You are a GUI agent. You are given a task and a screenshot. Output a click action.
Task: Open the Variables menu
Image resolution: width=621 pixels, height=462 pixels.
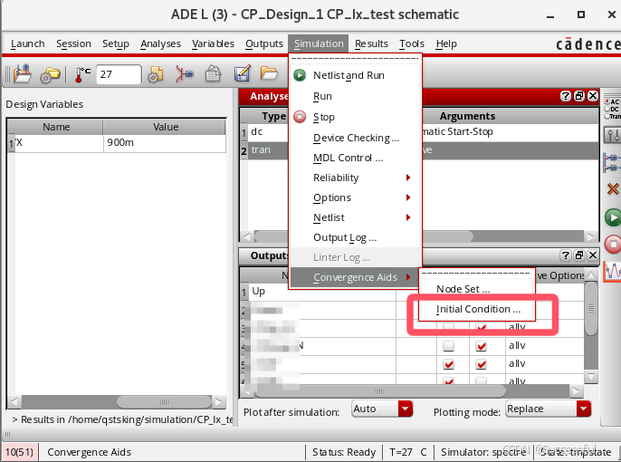(213, 43)
